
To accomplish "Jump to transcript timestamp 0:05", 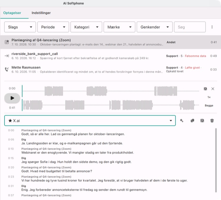I will (11, 139).
